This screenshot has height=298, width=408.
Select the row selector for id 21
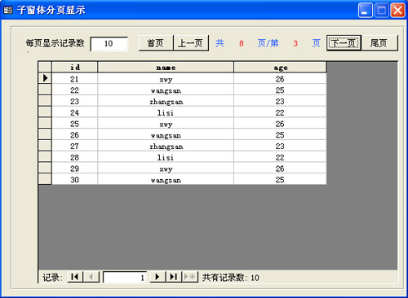(x=45, y=78)
